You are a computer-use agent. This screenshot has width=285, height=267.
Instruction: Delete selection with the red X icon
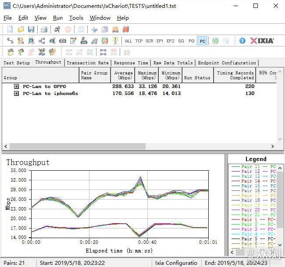coord(126,29)
